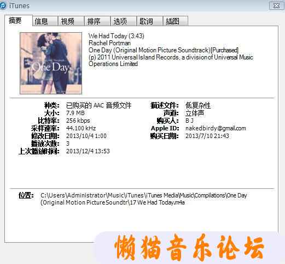Click the Universal Island Records copyright text

(171, 61)
